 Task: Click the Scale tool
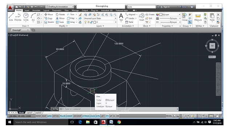pyautogui.click(x=60, y=22)
